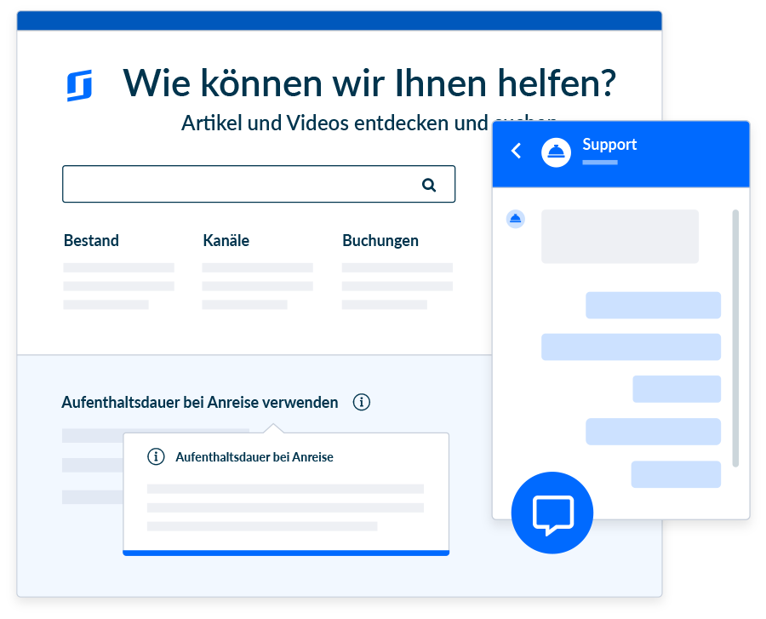Click the first blue outgoing chat bubble

coord(653,305)
